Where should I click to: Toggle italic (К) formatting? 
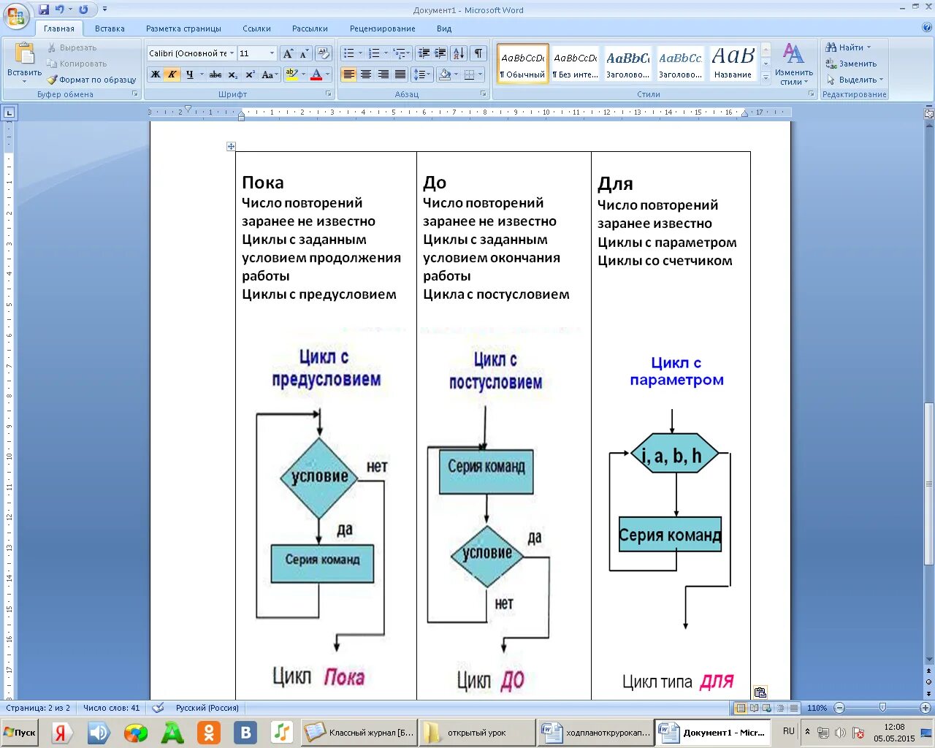click(x=172, y=75)
